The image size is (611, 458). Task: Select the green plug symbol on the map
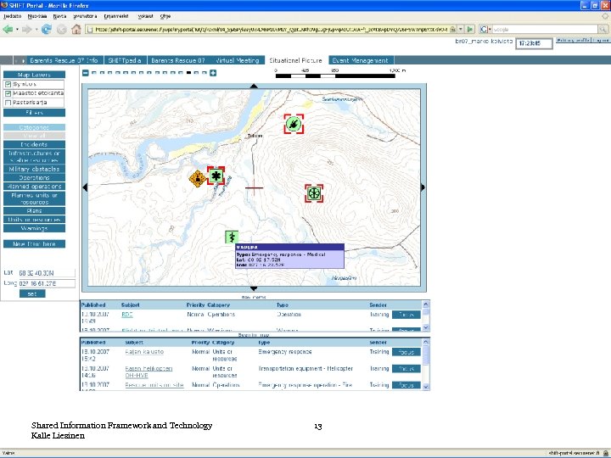tap(294, 124)
